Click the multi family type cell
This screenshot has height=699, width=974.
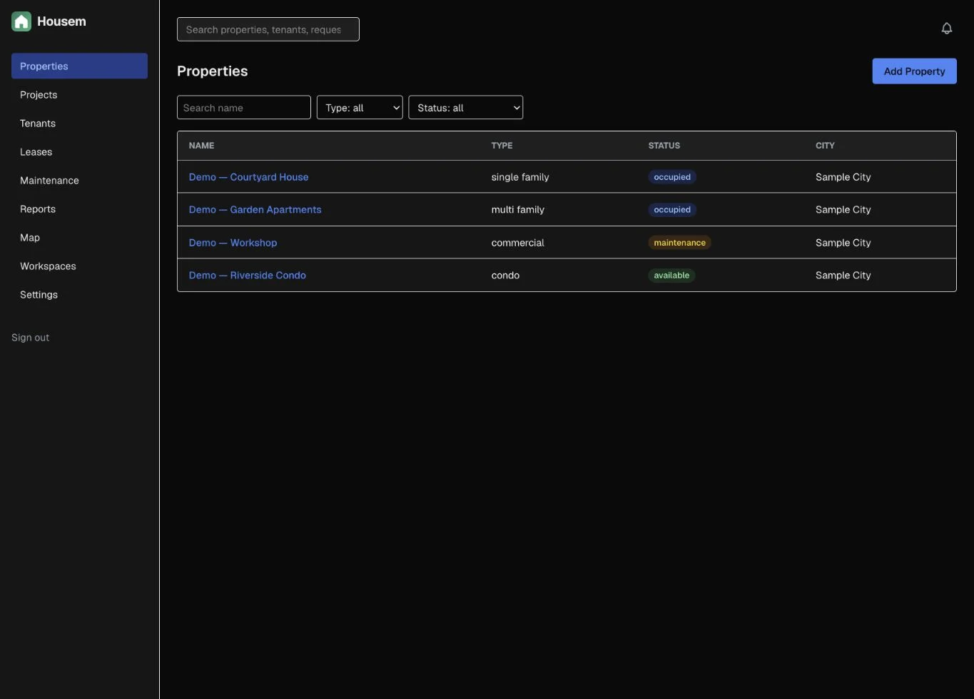[x=517, y=210]
